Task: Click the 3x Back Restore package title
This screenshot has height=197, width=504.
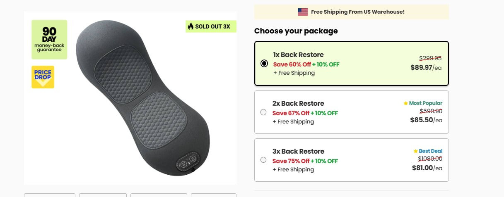Action: (x=298, y=151)
